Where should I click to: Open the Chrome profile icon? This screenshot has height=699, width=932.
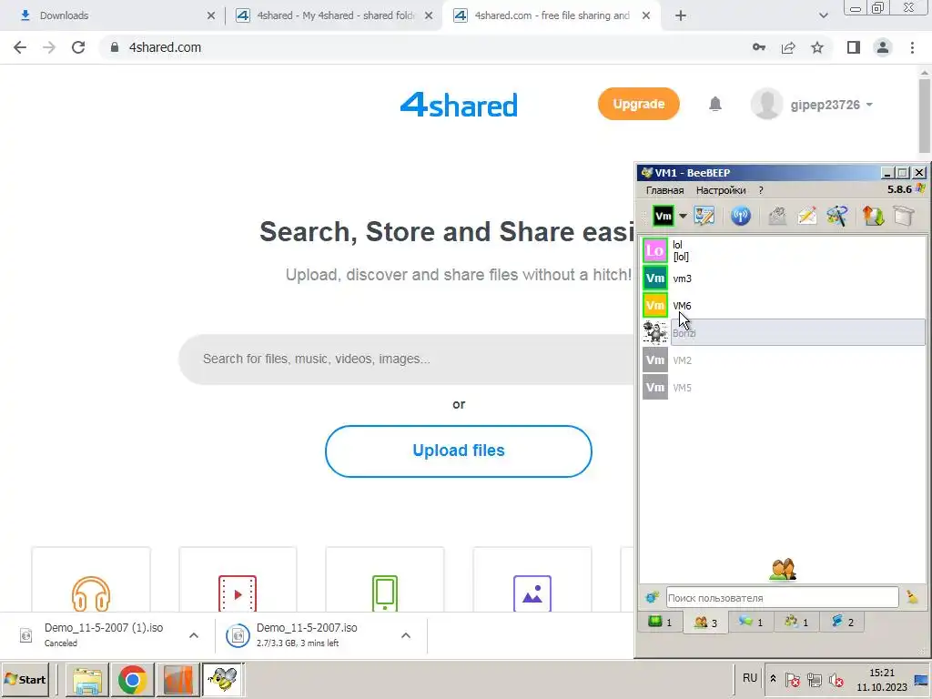883,47
